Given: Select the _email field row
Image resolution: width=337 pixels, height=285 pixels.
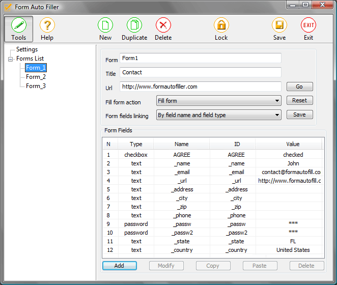Looking at the screenshot, I should 213,172.
